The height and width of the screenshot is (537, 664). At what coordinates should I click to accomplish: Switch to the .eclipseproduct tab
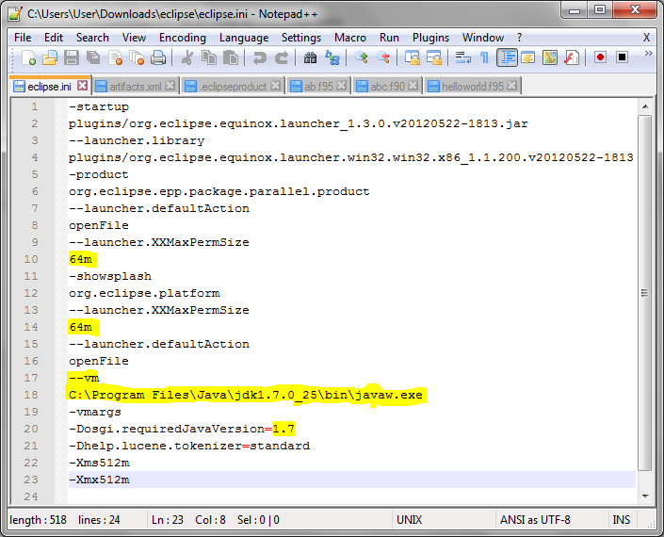tap(234, 87)
